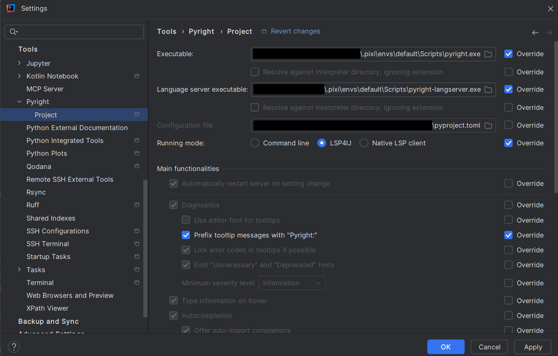Apply the settings changes
The width and height of the screenshot is (558, 356).
(532, 347)
